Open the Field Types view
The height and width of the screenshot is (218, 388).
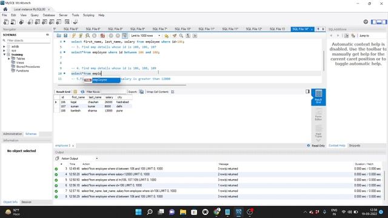tap(318, 132)
